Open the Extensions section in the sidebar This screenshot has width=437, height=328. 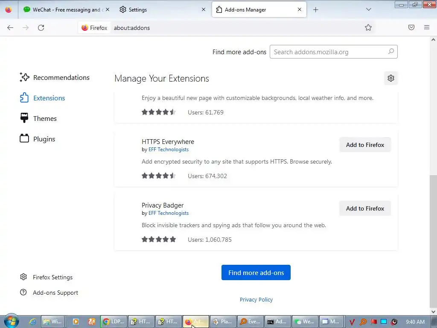(42, 98)
